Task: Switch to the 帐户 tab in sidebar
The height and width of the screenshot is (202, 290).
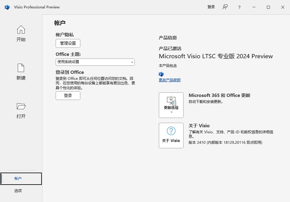Action: pyautogui.click(x=21, y=179)
